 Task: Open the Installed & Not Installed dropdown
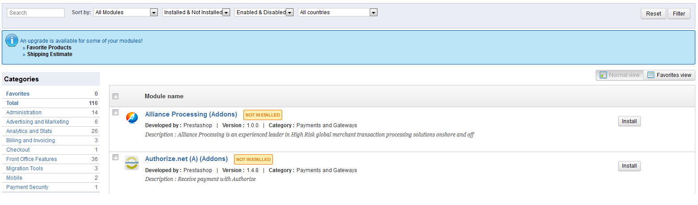pyautogui.click(x=196, y=12)
